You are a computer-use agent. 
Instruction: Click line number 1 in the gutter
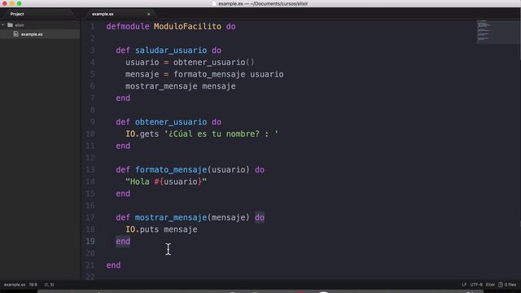point(92,26)
